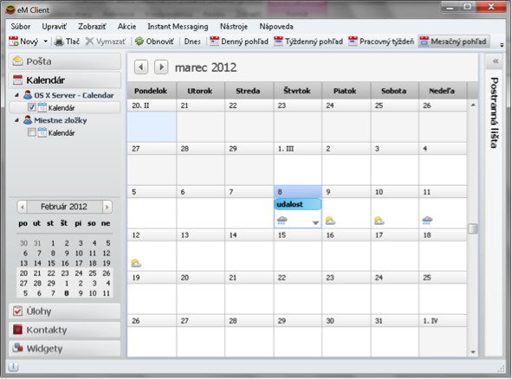Select Pracovný týždeň view
This screenshot has width=512, height=379.
coord(381,42)
